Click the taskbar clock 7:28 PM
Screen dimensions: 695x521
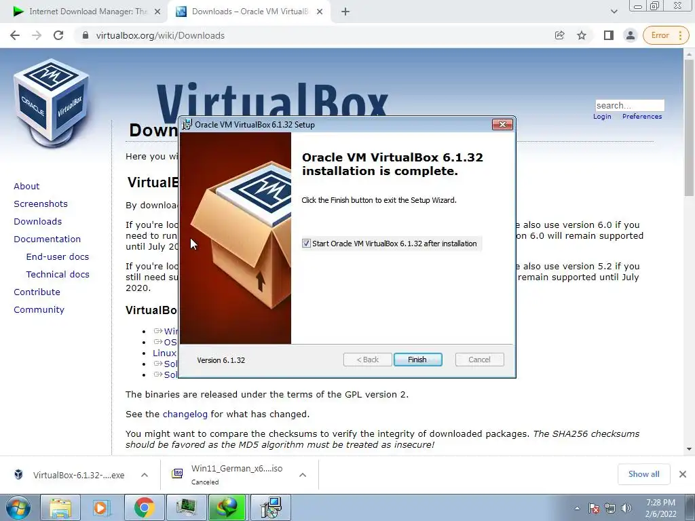click(660, 508)
